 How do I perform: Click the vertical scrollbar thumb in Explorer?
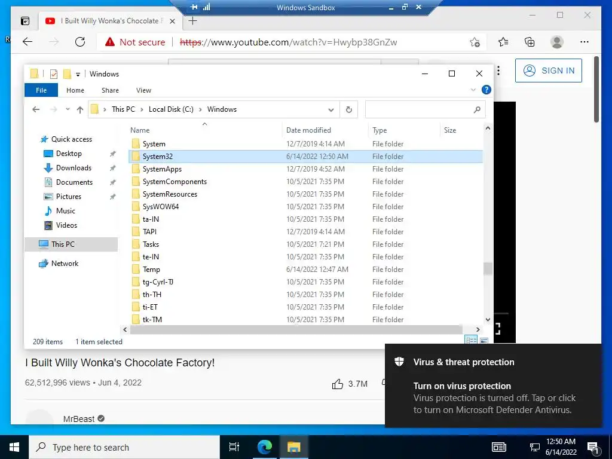488,269
